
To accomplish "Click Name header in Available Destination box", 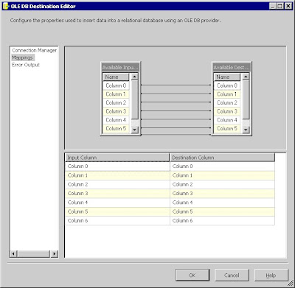I will point(226,77).
